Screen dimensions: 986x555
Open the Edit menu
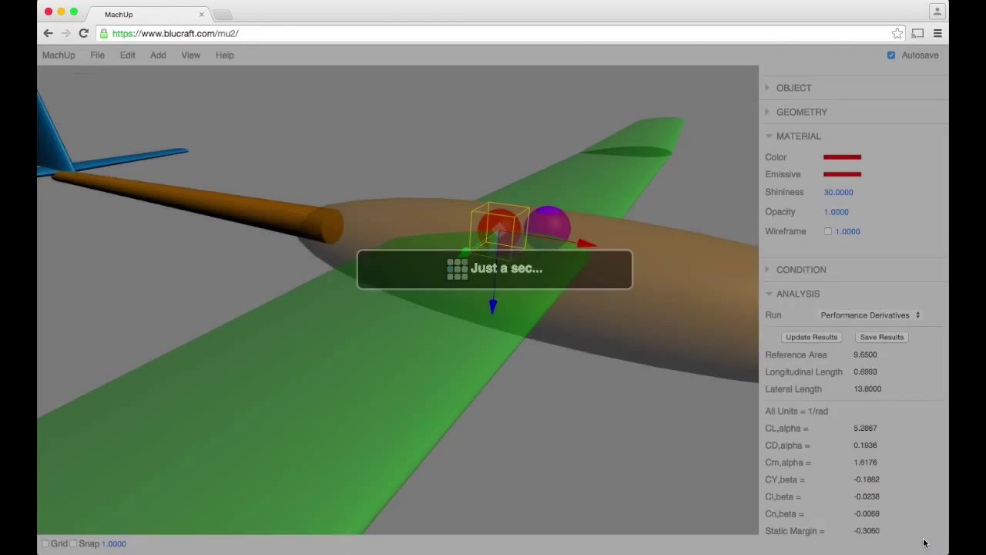127,55
